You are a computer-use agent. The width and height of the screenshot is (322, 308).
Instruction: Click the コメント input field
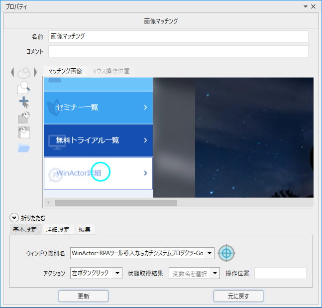(178, 51)
